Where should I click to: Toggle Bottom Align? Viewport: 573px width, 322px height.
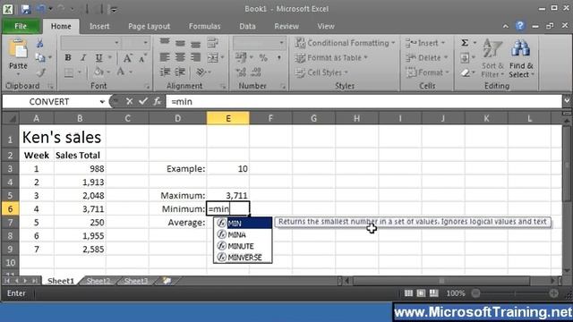[x=195, y=43]
